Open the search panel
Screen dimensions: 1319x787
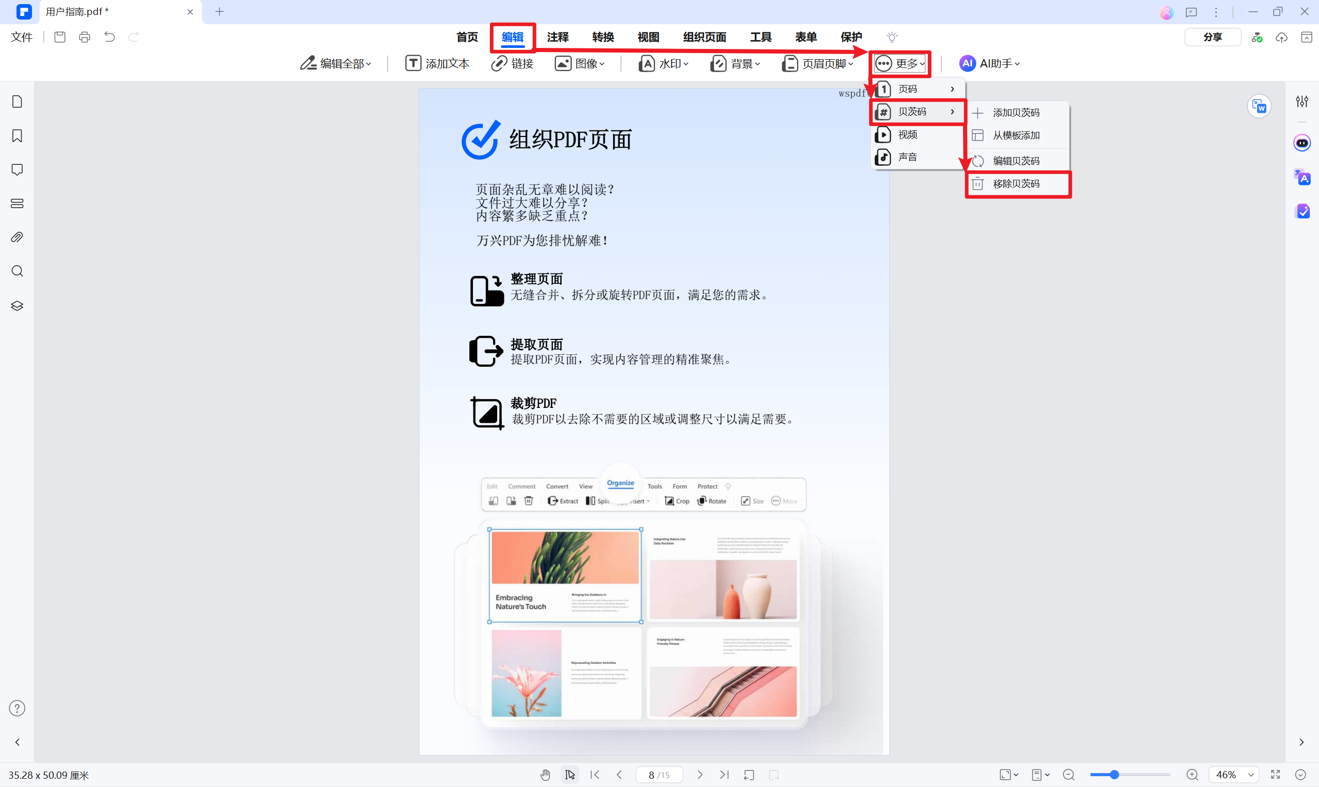click(16, 271)
